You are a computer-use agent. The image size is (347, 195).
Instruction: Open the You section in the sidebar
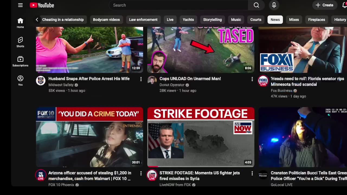(x=20, y=81)
